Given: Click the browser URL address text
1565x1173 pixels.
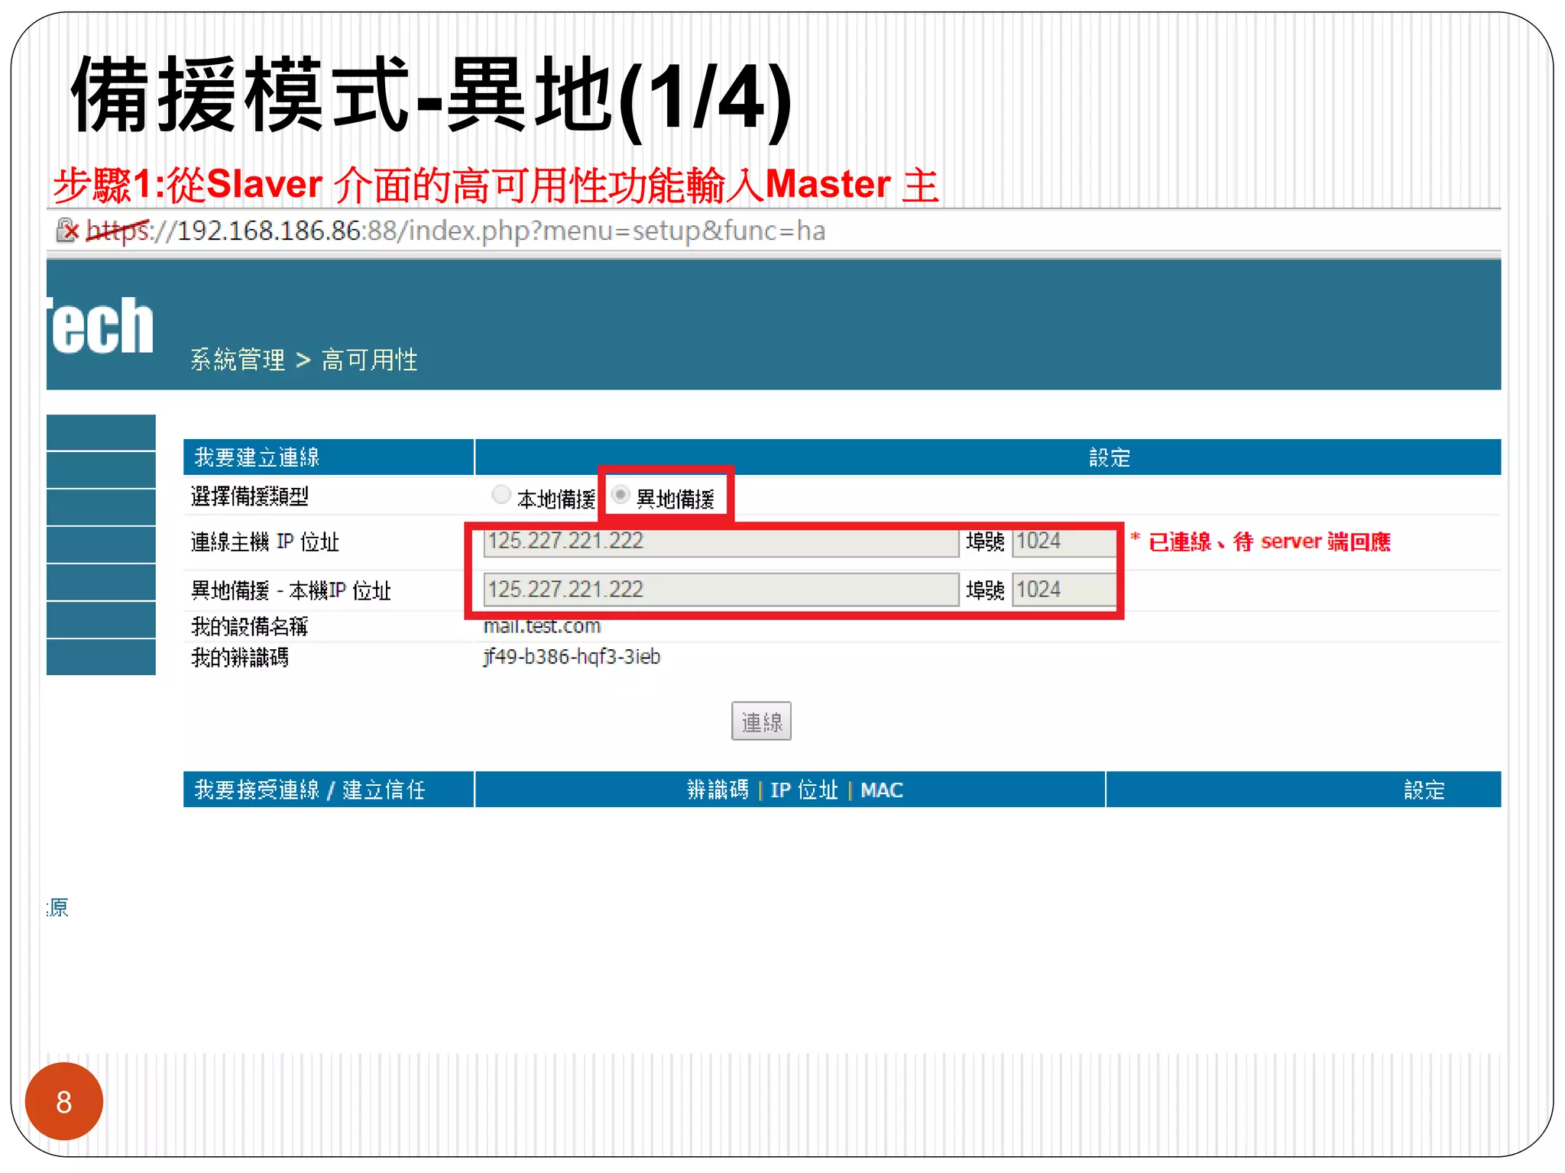Looking at the screenshot, I should click(455, 231).
